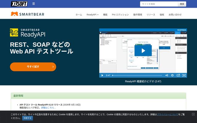Click the yellow ReadyAPI gear logo
The width and height of the screenshot is (197, 123).
pos(14,33)
